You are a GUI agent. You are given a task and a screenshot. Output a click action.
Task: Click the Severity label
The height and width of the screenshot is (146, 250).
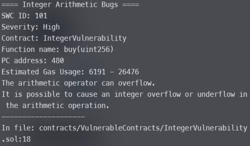coord(20,27)
